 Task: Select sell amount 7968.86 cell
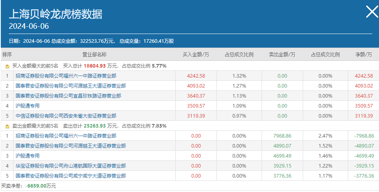coord(282,136)
